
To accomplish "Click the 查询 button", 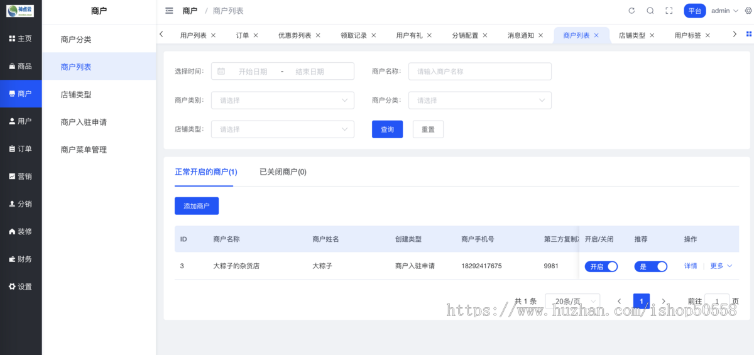I will pyautogui.click(x=388, y=129).
